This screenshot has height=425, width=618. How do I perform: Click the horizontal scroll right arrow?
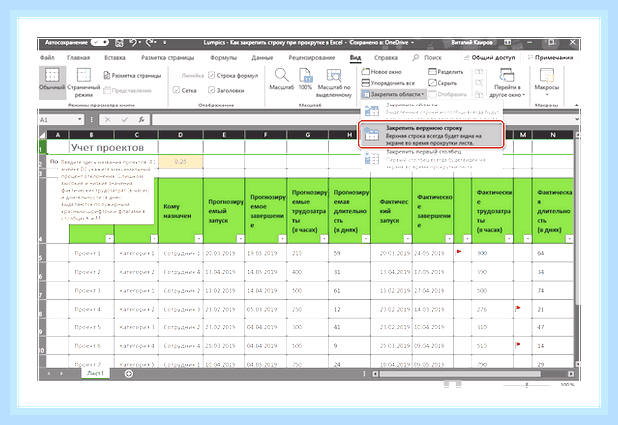571,374
